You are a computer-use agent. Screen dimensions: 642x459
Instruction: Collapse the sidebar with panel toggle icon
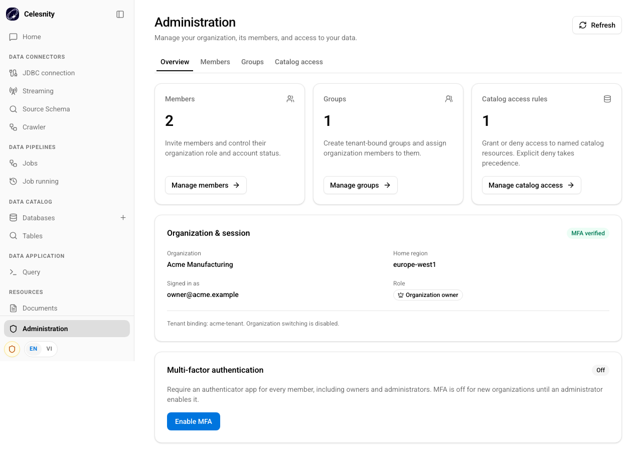pyautogui.click(x=120, y=14)
